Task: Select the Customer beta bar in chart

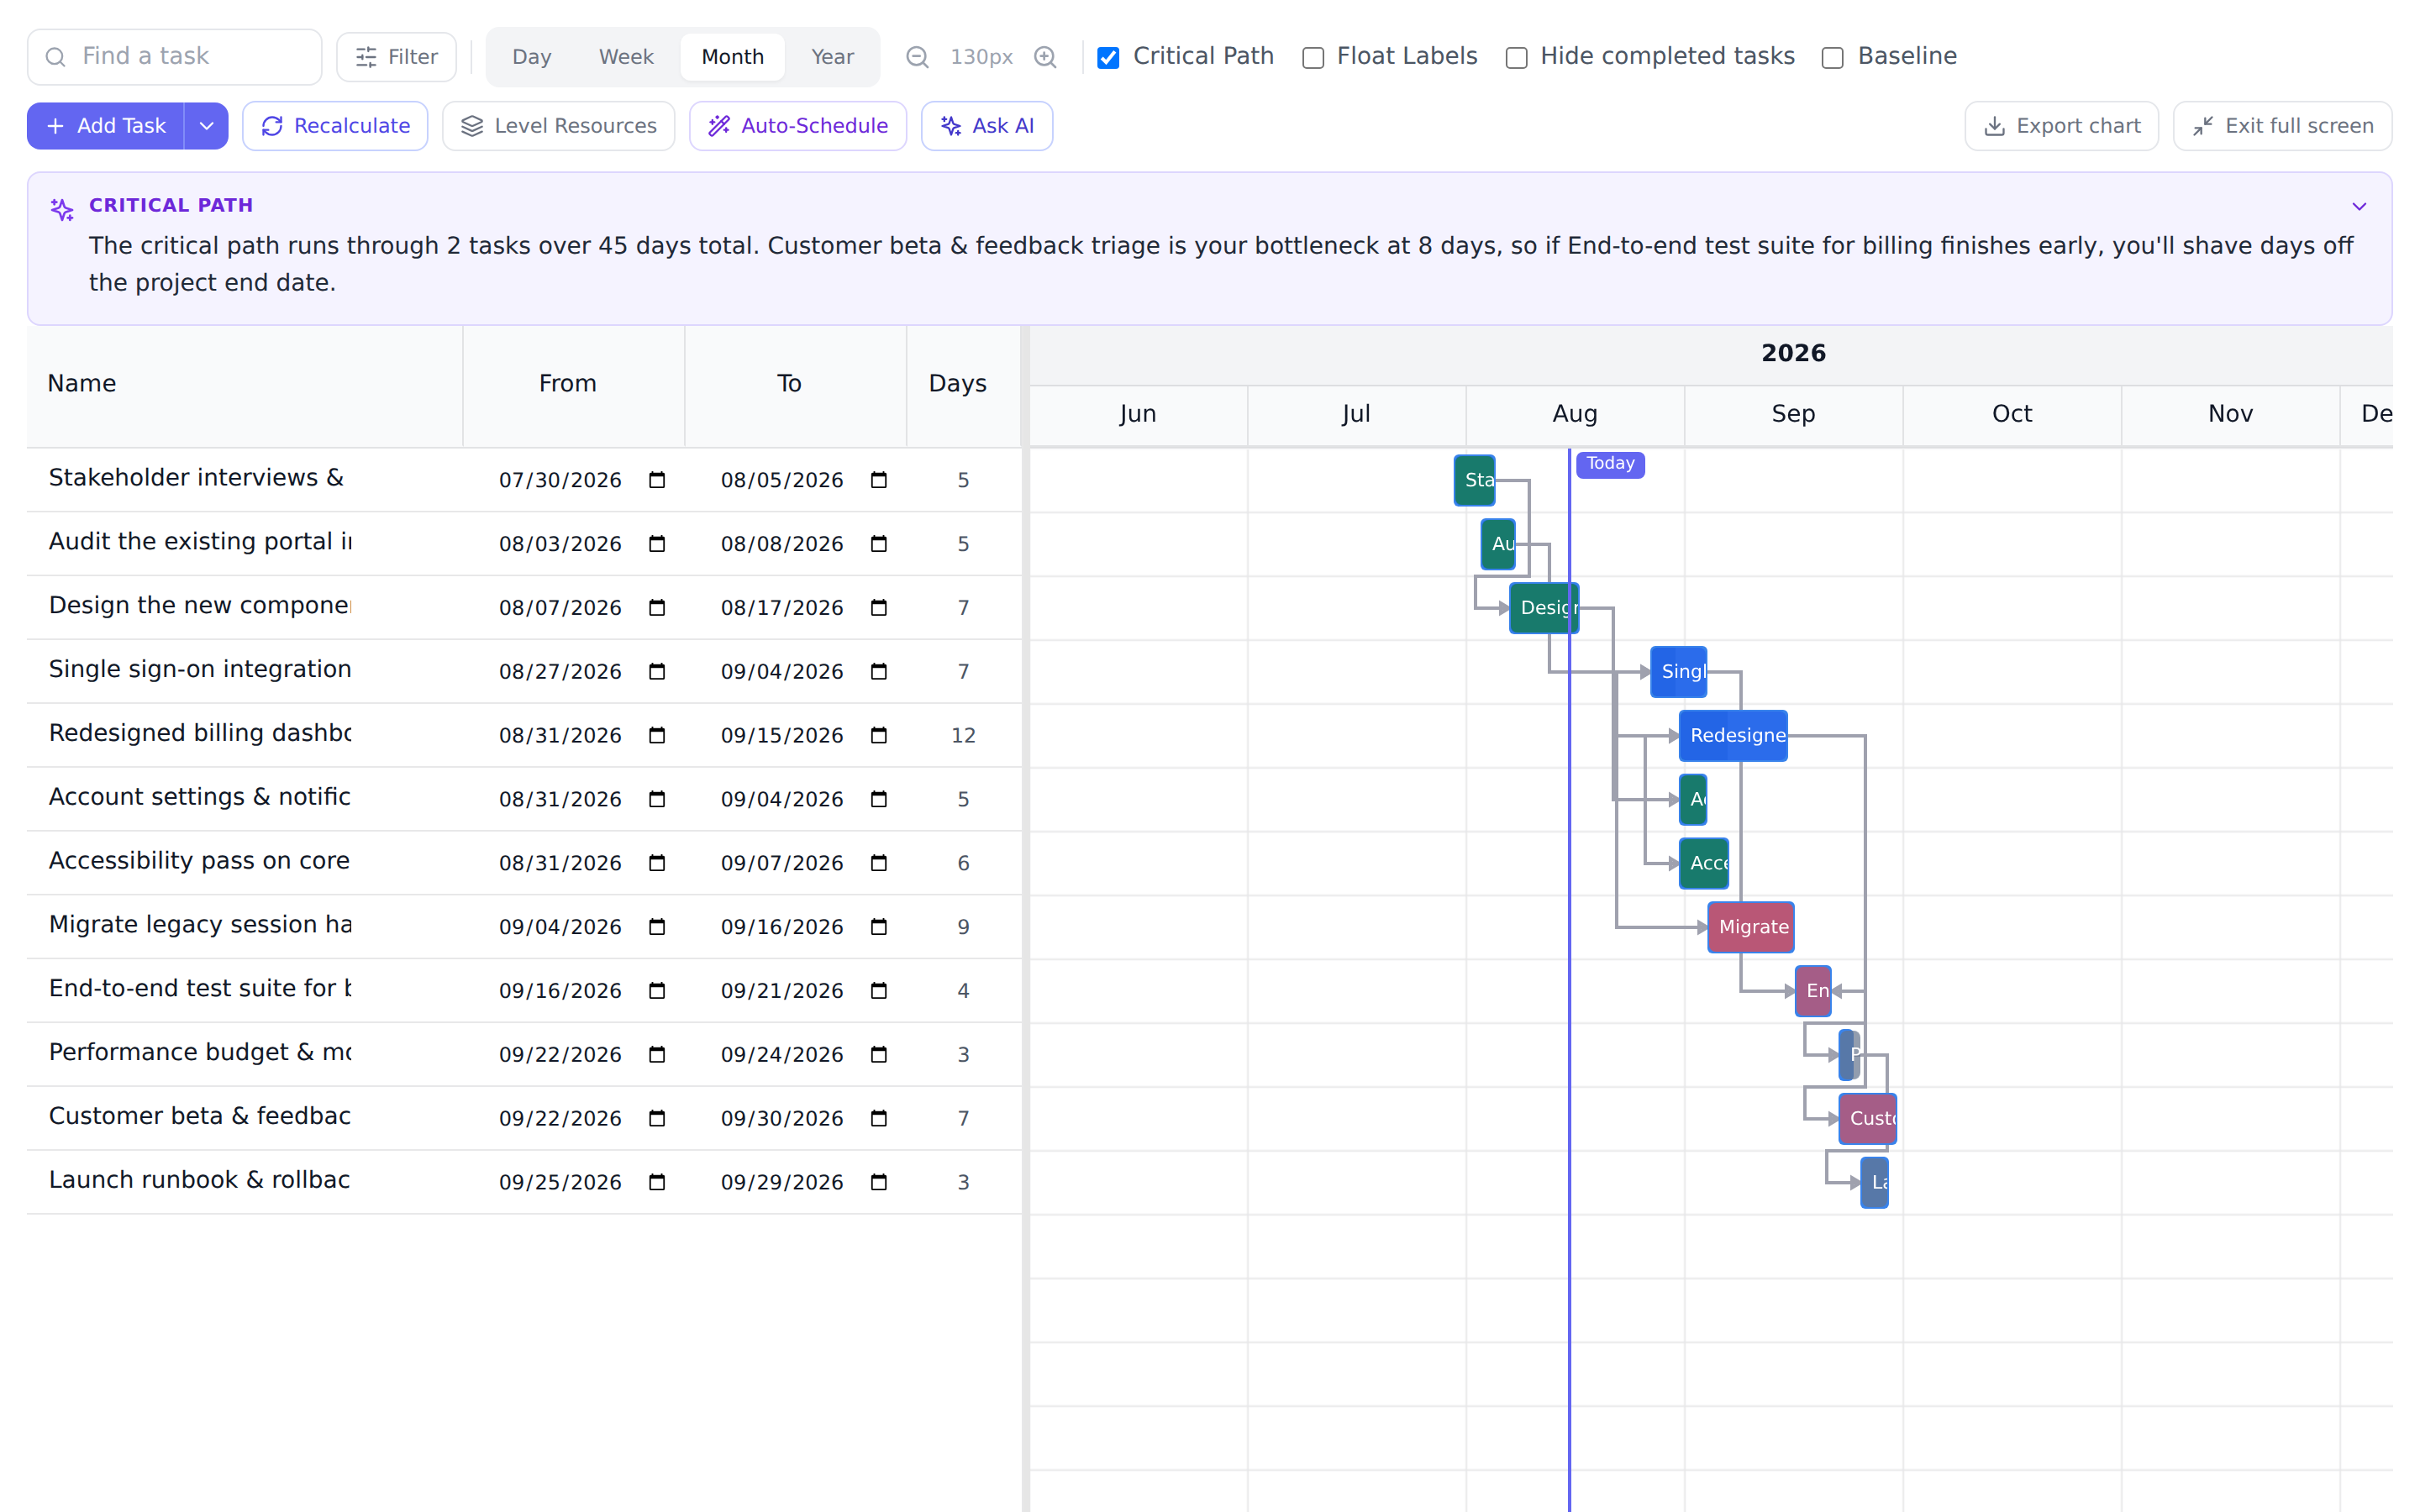Action: (1867, 1119)
